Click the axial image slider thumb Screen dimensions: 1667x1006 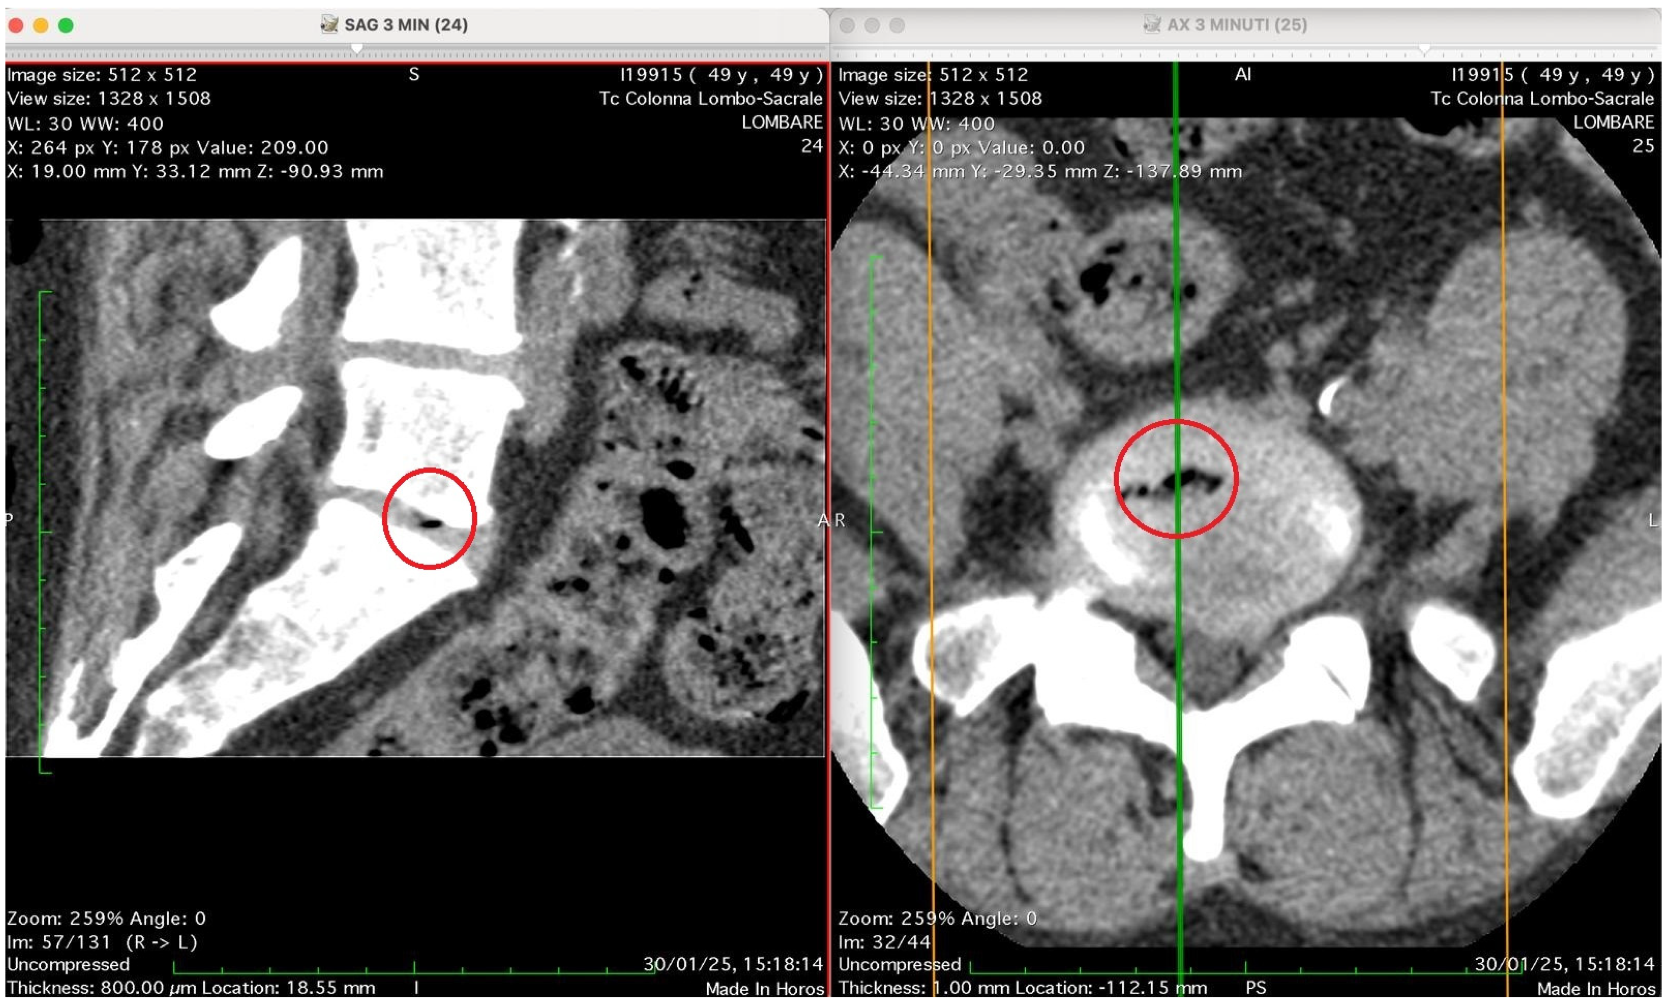click(1424, 49)
